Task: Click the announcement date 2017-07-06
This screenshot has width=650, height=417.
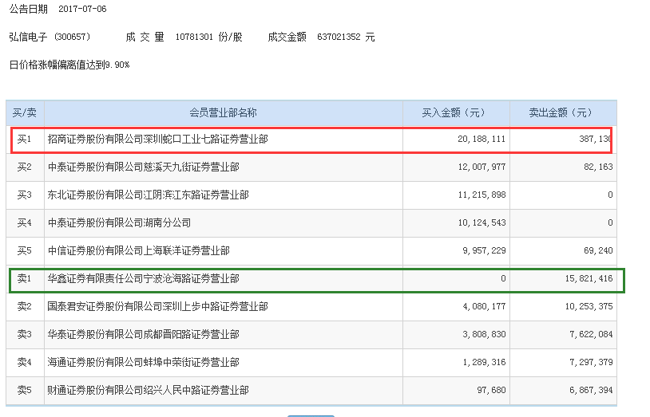Action: click(x=82, y=9)
